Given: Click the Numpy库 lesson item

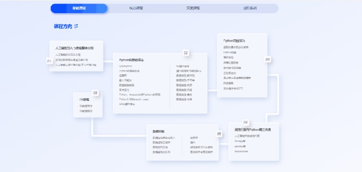Looking at the screenshot, I should (x=240, y=141).
